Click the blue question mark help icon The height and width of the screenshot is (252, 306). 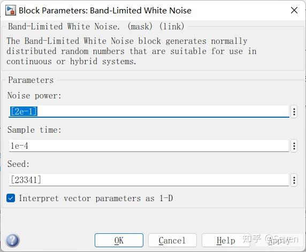pyautogui.click(x=13, y=240)
